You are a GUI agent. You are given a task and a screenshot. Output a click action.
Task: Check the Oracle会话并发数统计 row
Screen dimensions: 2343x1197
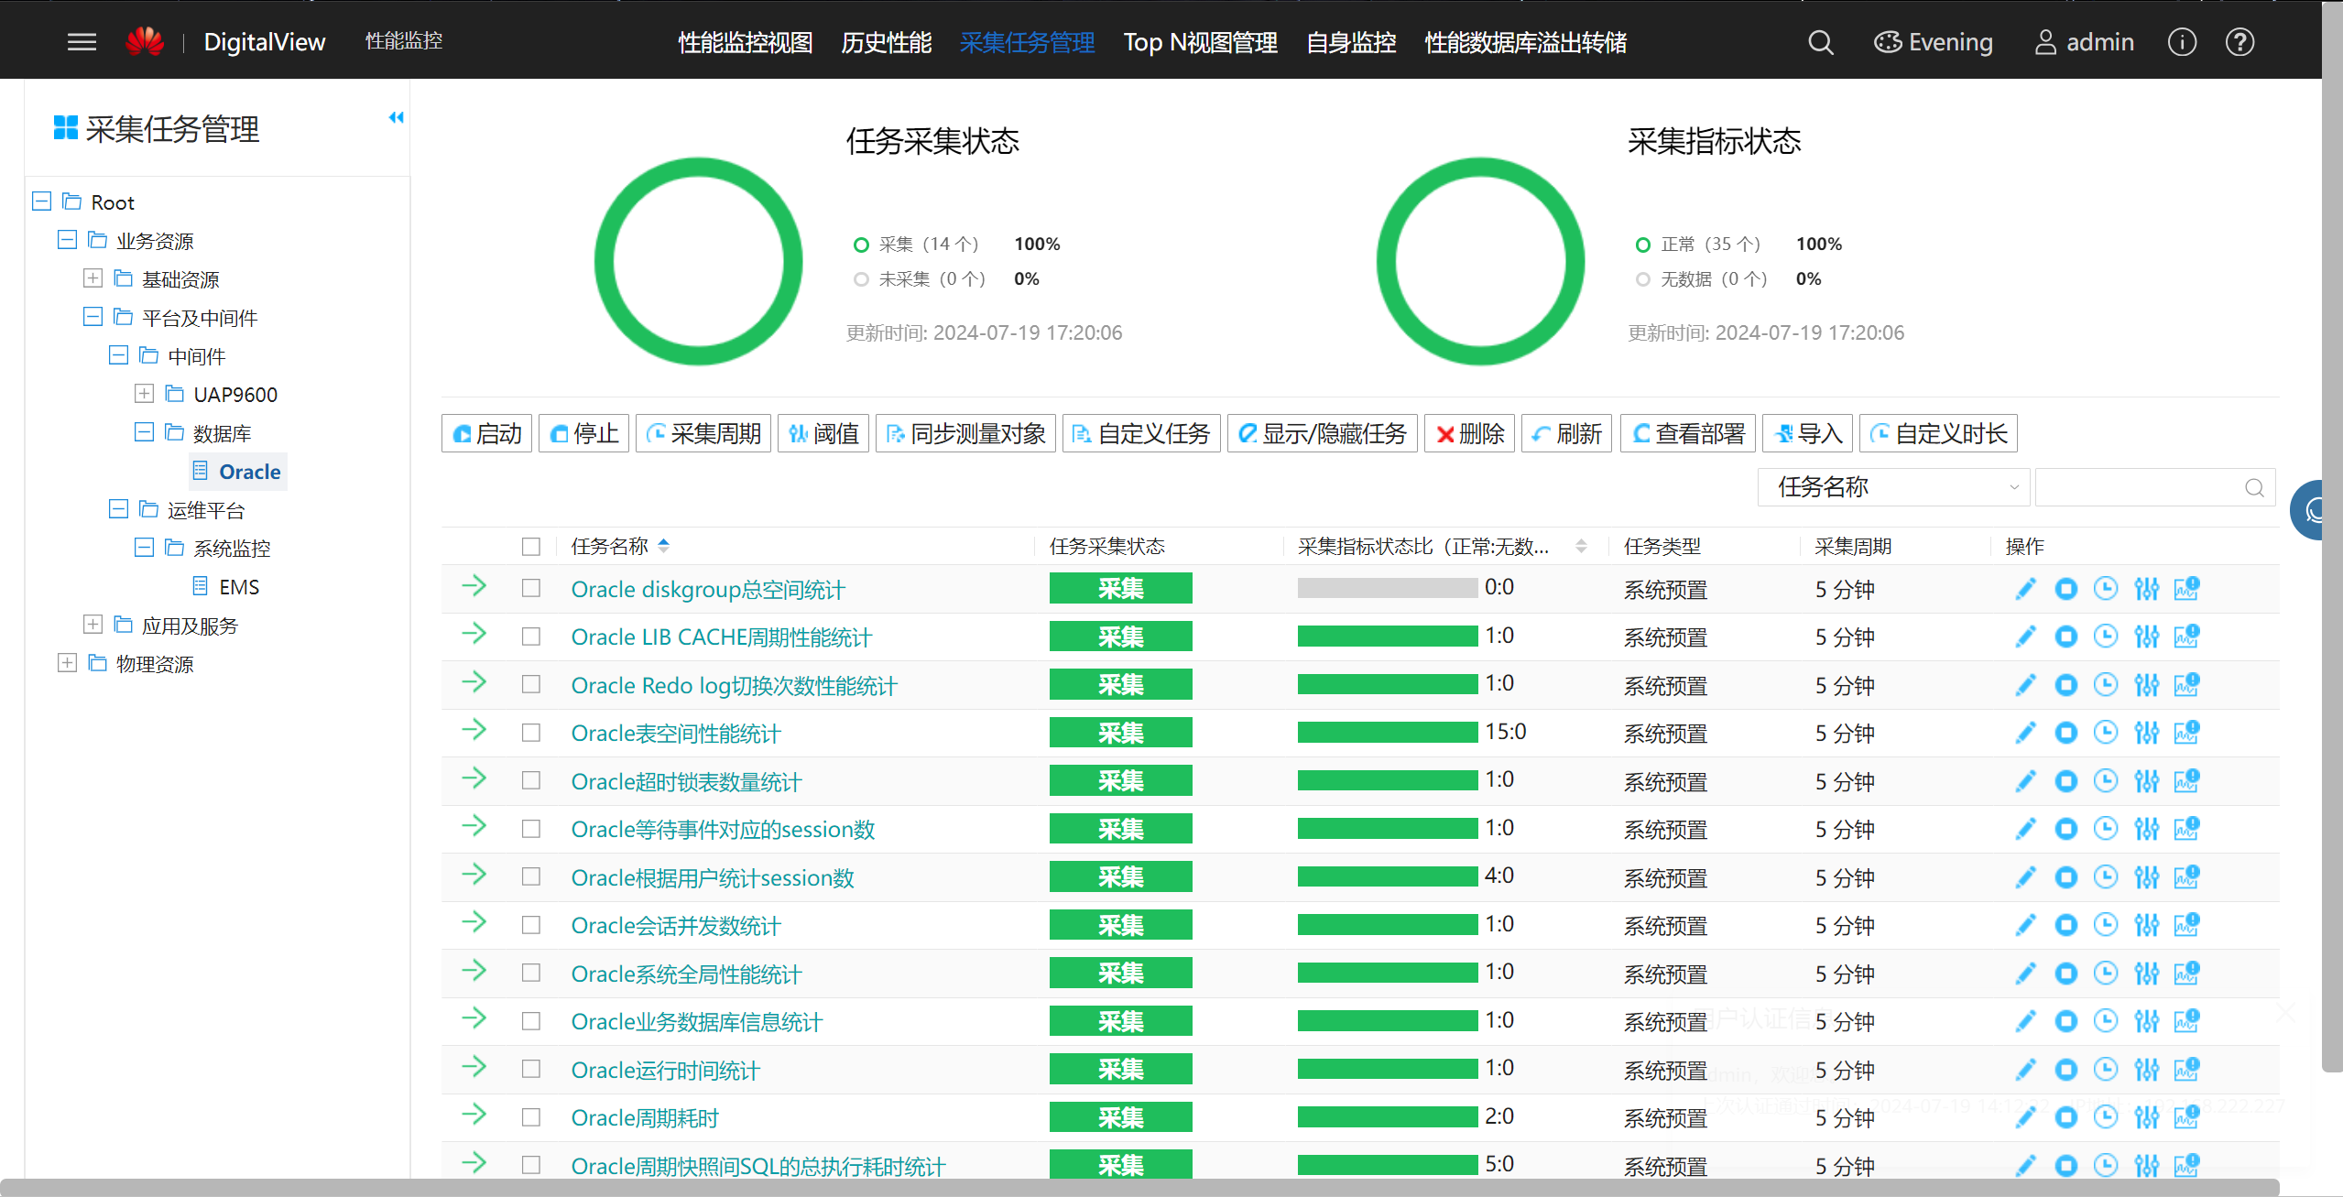pyautogui.click(x=531, y=925)
